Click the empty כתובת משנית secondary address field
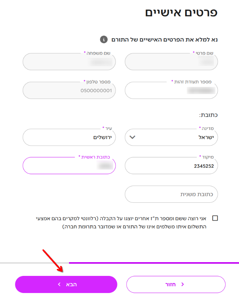 point(171,194)
